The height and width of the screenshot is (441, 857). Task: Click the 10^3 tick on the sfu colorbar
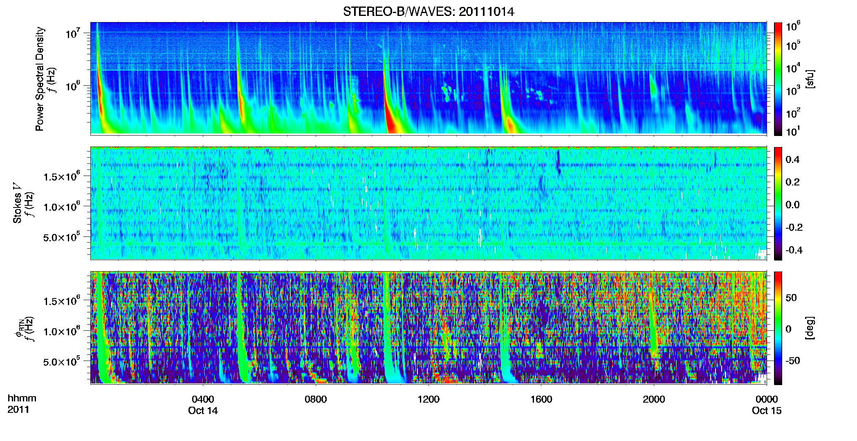793,91
